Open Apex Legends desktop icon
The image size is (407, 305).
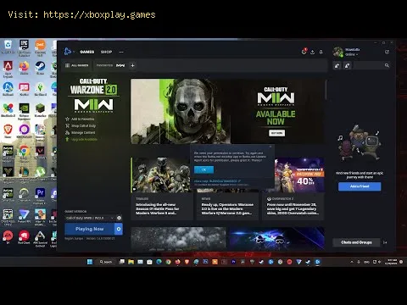[8, 69]
